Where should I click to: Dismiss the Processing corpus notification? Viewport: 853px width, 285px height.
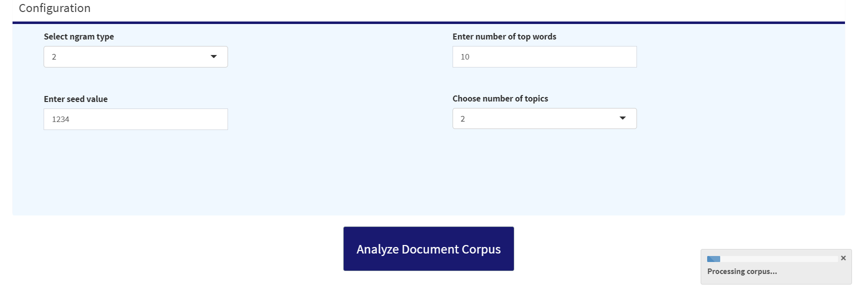(x=843, y=258)
